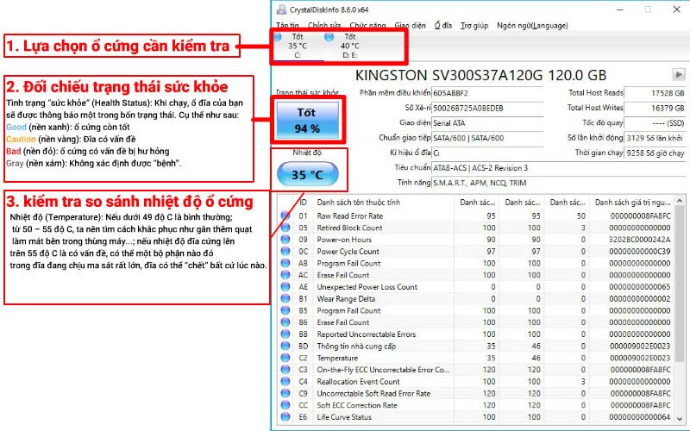Click status icon of Reported Uncorrectable Errors
This screenshot has width=690, height=431.
click(x=285, y=334)
